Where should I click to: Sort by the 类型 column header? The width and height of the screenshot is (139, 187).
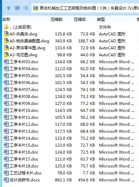point(101,19)
